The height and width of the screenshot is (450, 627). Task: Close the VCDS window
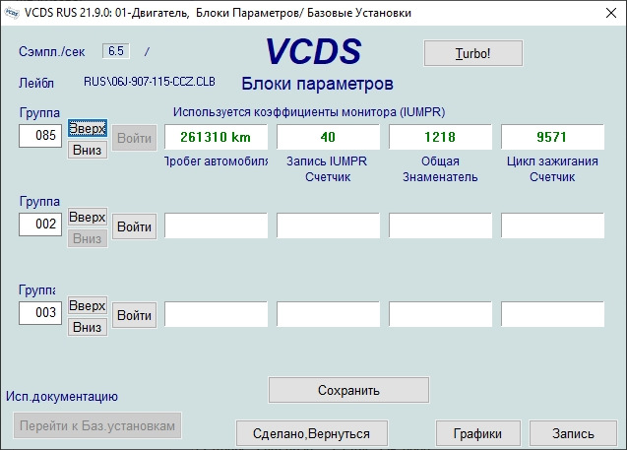(x=611, y=13)
